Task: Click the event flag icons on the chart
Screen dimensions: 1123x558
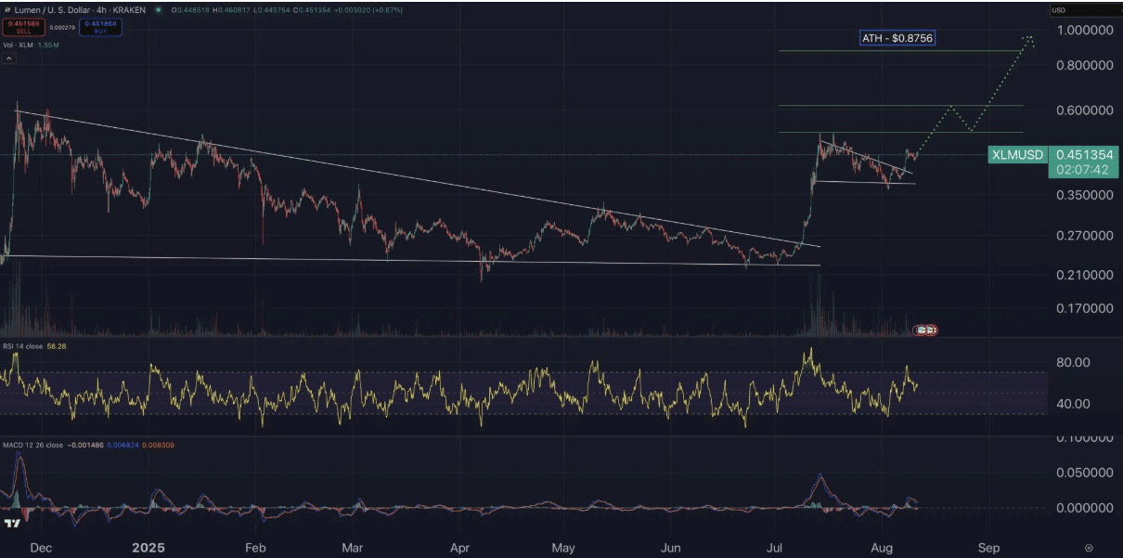Action: [x=926, y=330]
